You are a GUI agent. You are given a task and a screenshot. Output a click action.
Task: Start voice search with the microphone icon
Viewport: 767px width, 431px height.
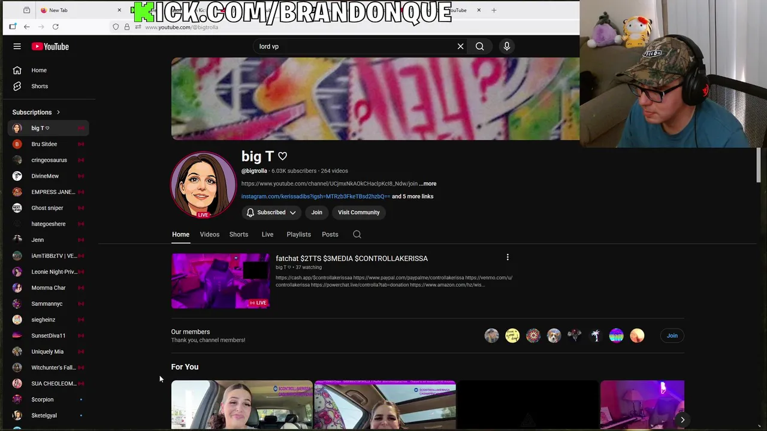click(507, 46)
